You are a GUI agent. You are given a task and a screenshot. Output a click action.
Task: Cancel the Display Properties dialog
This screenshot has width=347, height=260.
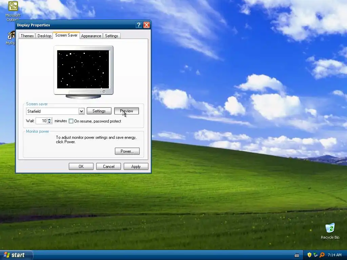pyautogui.click(x=108, y=167)
